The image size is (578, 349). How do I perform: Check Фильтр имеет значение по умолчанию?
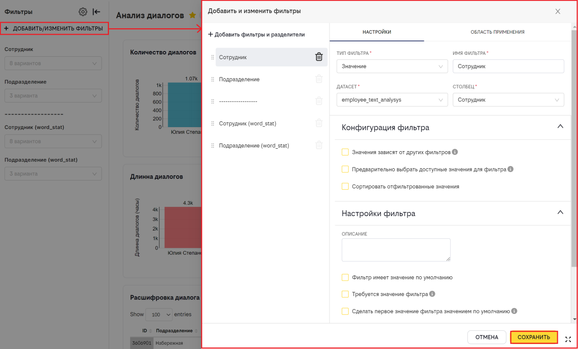click(x=345, y=277)
